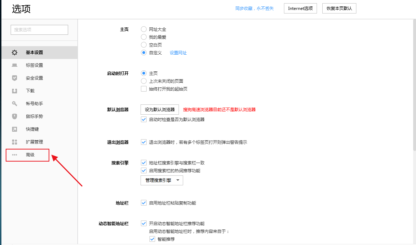
Task: Click the mouse icon beside 鼠标手势
Action: (15, 116)
